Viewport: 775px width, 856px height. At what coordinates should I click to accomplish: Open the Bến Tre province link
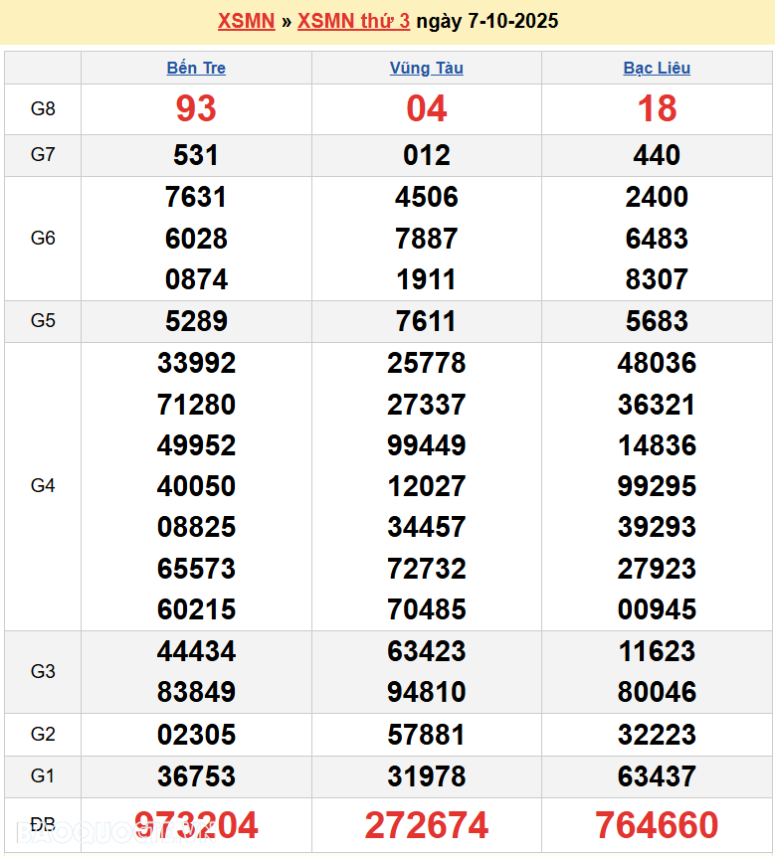pyautogui.click(x=196, y=68)
